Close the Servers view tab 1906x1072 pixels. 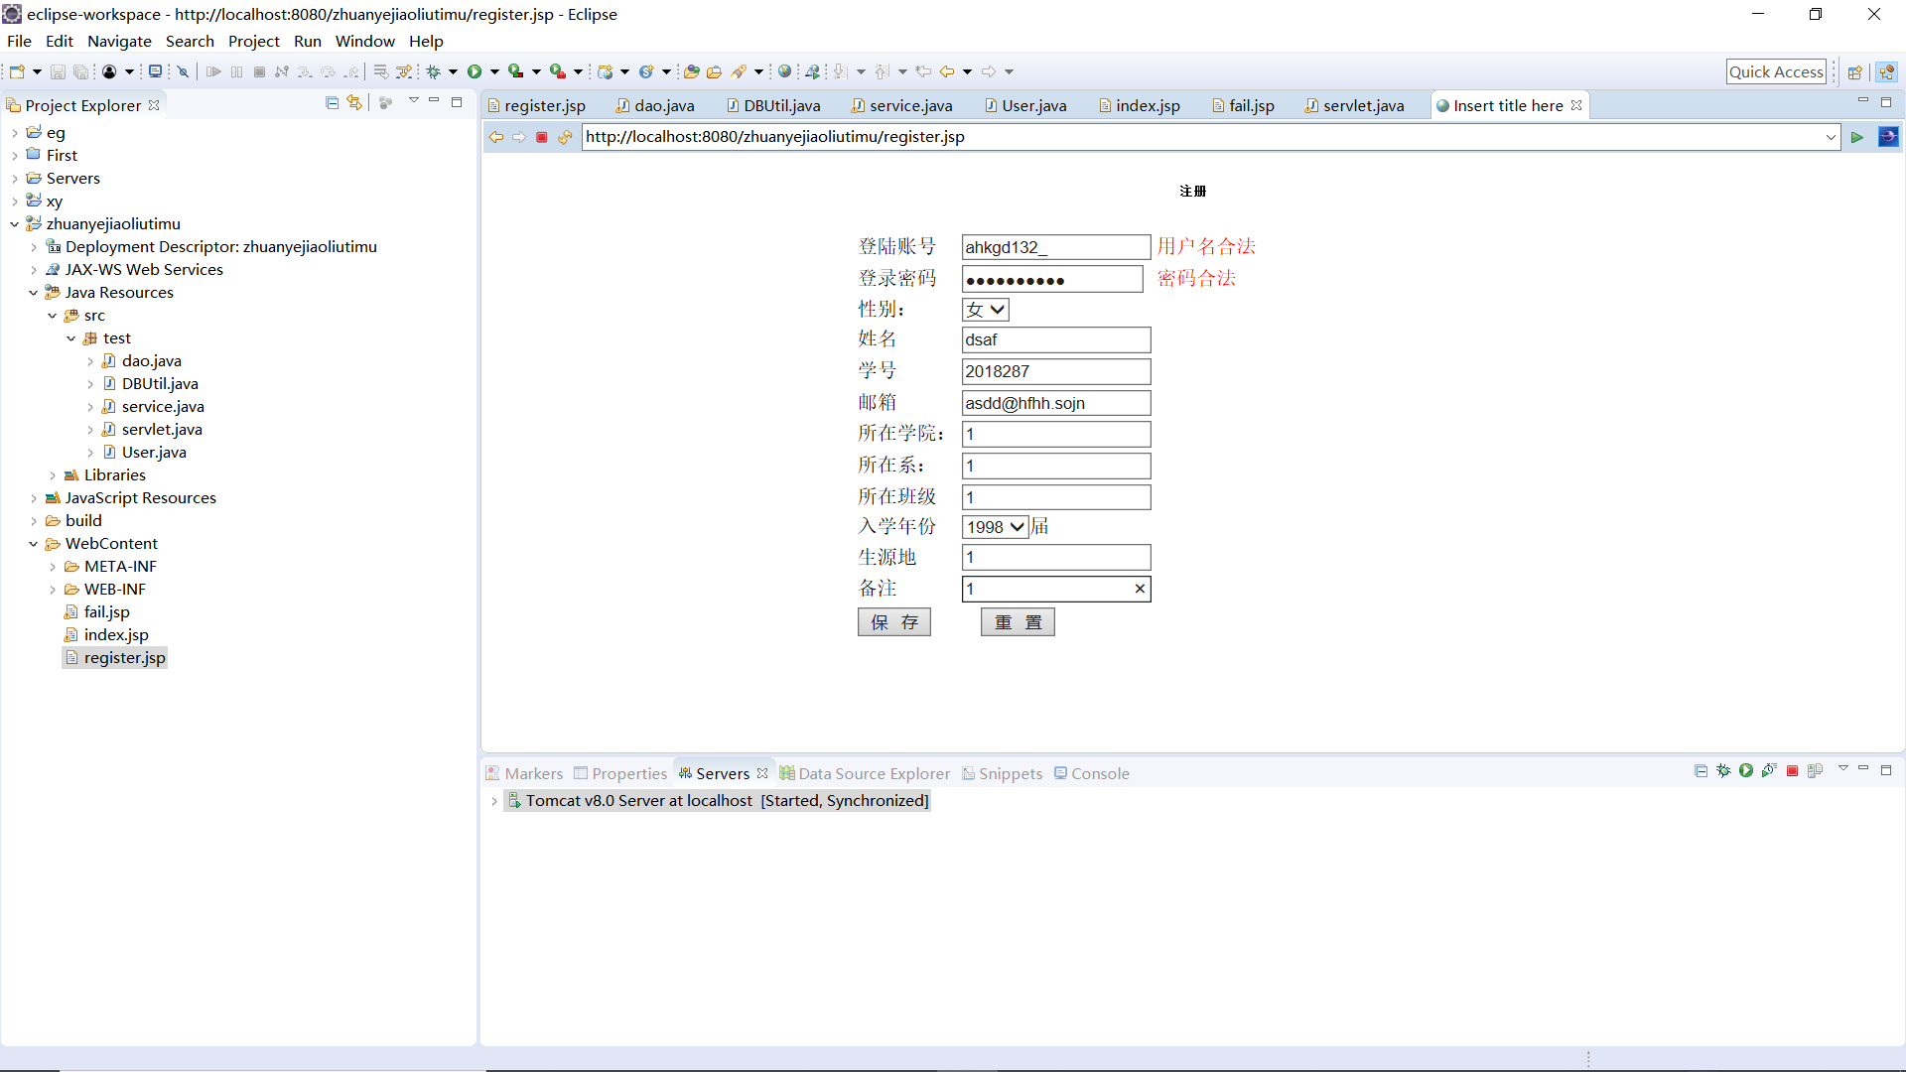[x=762, y=773]
